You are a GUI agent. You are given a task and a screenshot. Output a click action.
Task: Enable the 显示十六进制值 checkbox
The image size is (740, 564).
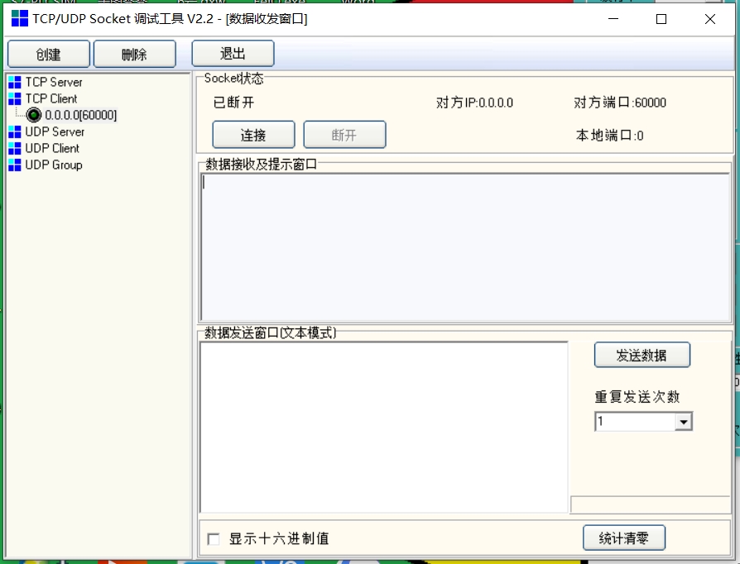pos(214,538)
